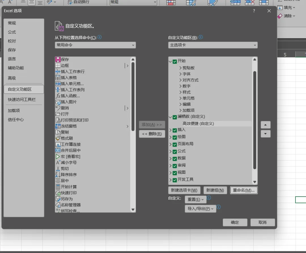
Task: Pick the Insert Sheet Rows icon
Action: click(x=58, y=71)
